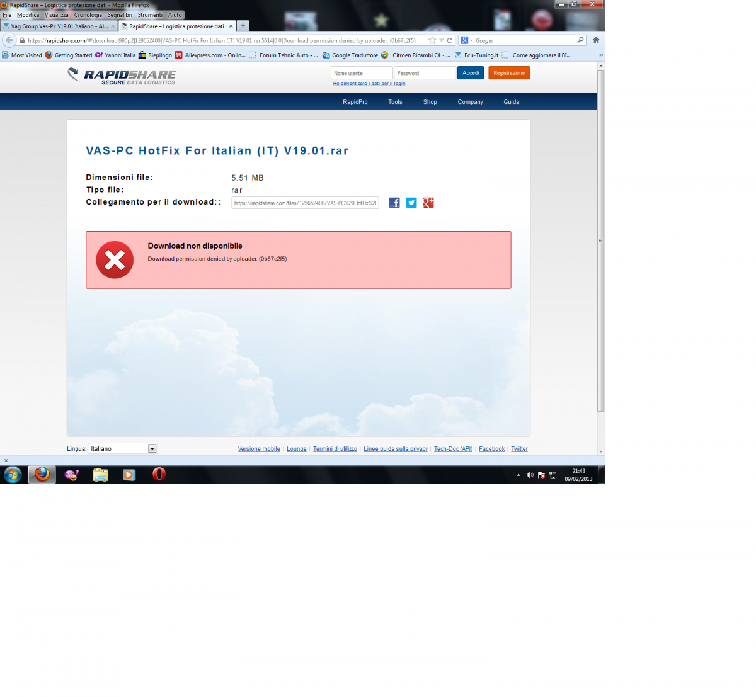Click the Password field
This screenshot has width=756, height=697.
pyautogui.click(x=425, y=73)
